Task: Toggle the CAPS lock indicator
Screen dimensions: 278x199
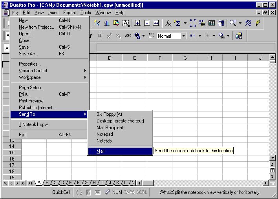Action: (129, 192)
